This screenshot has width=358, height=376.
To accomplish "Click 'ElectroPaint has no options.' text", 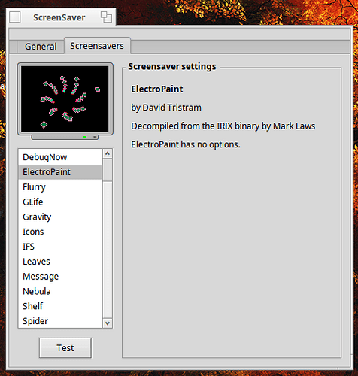I will click(x=186, y=144).
